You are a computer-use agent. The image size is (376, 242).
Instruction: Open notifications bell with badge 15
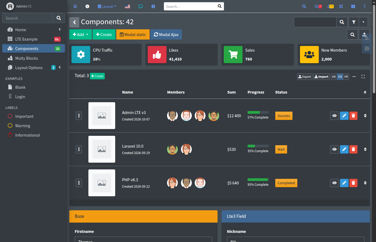[331, 6]
